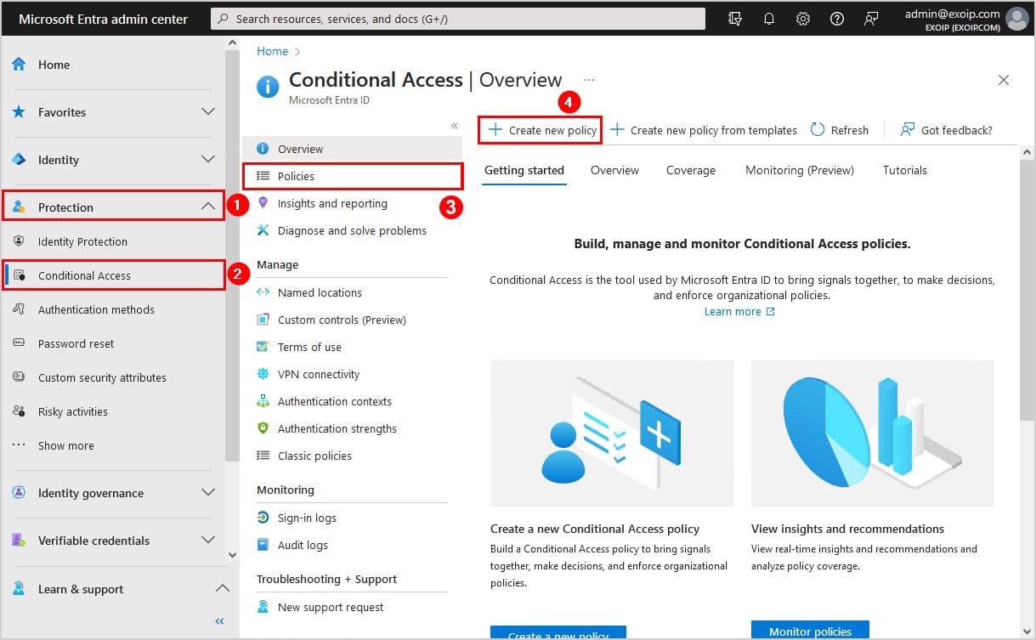Close the Conditional Access blade

[x=1004, y=80]
